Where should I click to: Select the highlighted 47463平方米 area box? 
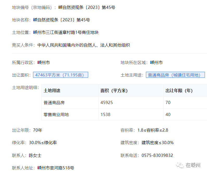coord(61,75)
